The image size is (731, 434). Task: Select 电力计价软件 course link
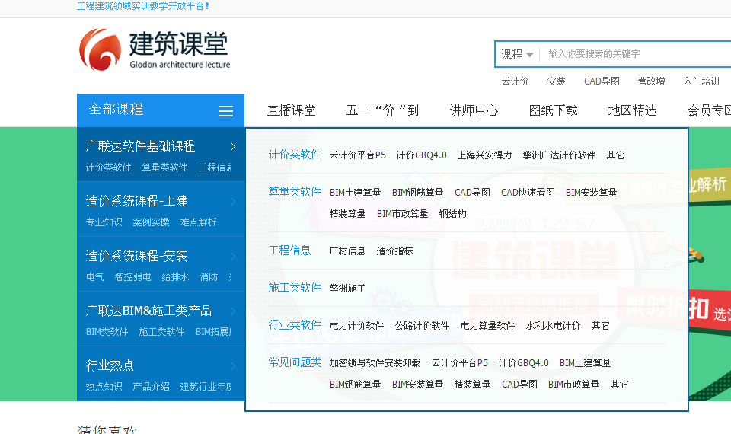tap(356, 325)
